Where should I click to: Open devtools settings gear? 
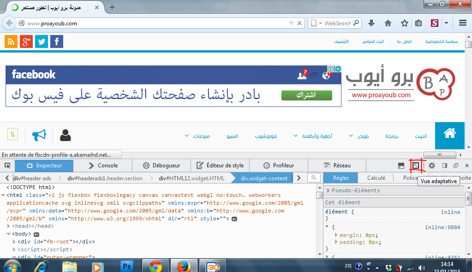(x=432, y=166)
